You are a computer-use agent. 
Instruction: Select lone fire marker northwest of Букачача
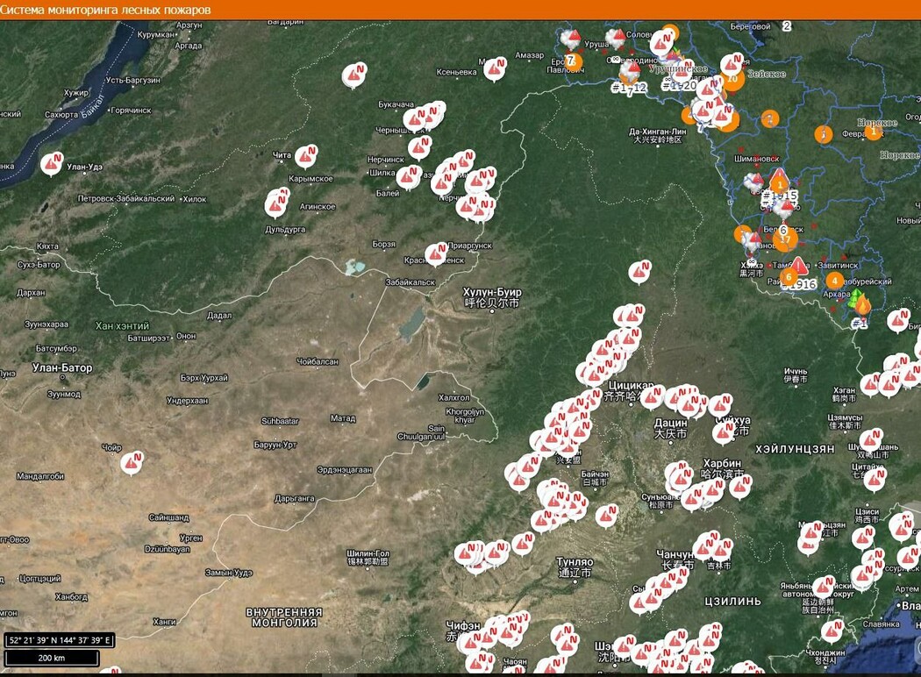click(x=354, y=75)
